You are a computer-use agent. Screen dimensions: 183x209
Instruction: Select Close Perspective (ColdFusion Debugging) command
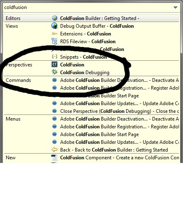click(x=120, y=111)
